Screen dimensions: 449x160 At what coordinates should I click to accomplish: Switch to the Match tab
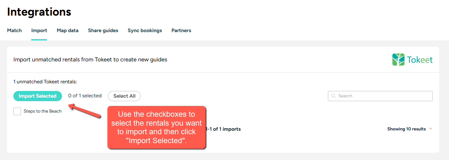[14, 31]
